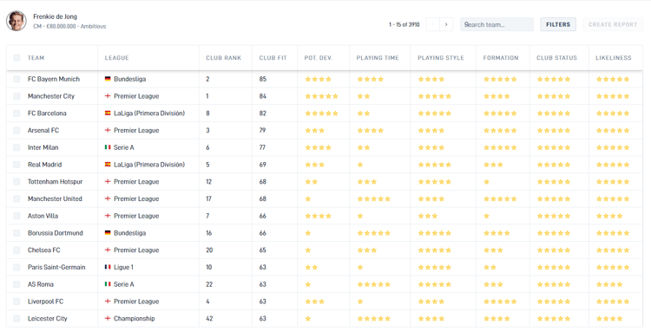
Task: Click Aston Villa's Likeliness star rating
Action: click(609, 216)
